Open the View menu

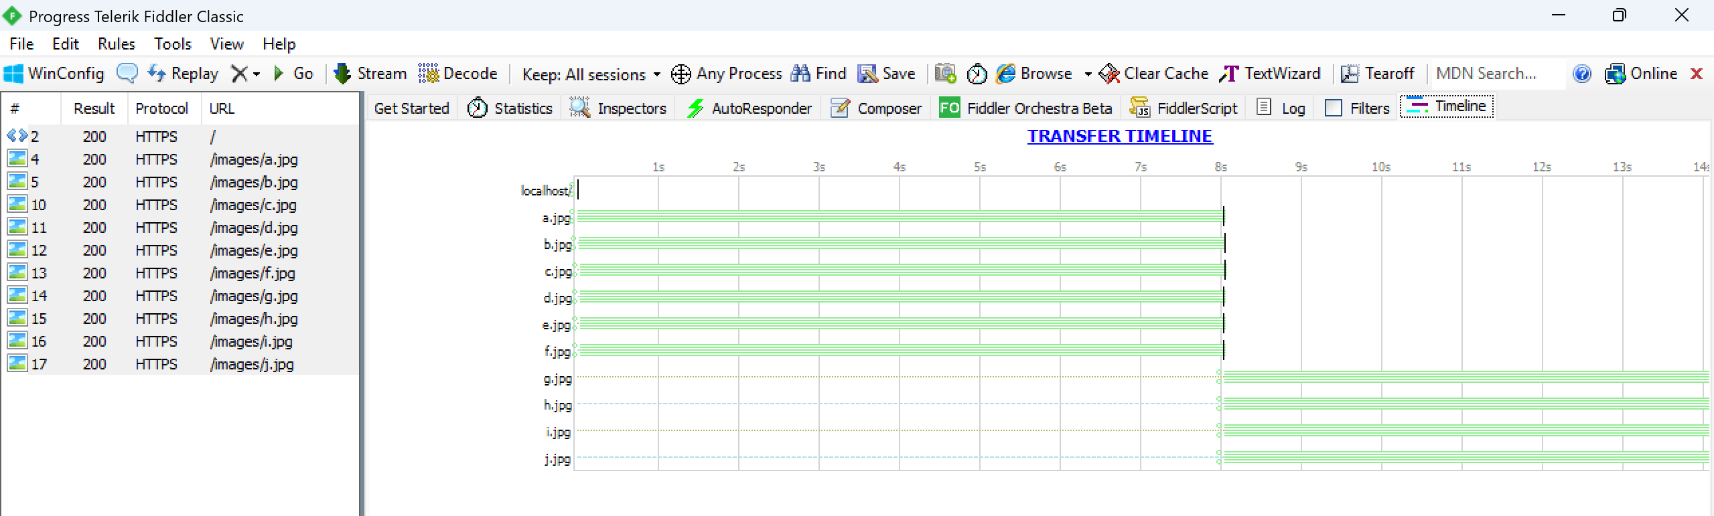click(x=227, y=44)
